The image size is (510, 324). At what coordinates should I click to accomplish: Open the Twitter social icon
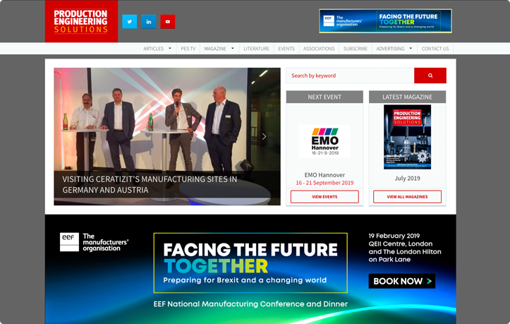[130, 21]
